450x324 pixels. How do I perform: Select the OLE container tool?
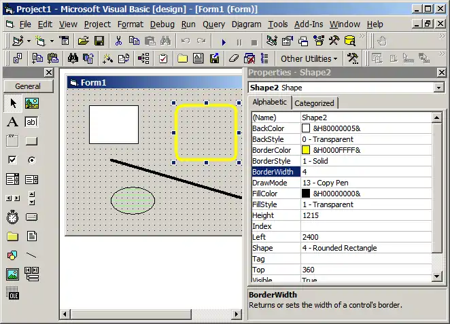pos(12,293)
